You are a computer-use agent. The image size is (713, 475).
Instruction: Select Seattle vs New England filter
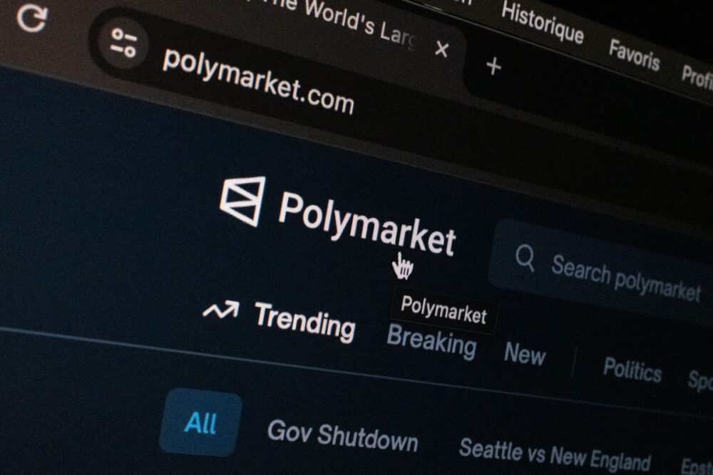(555, 456)
